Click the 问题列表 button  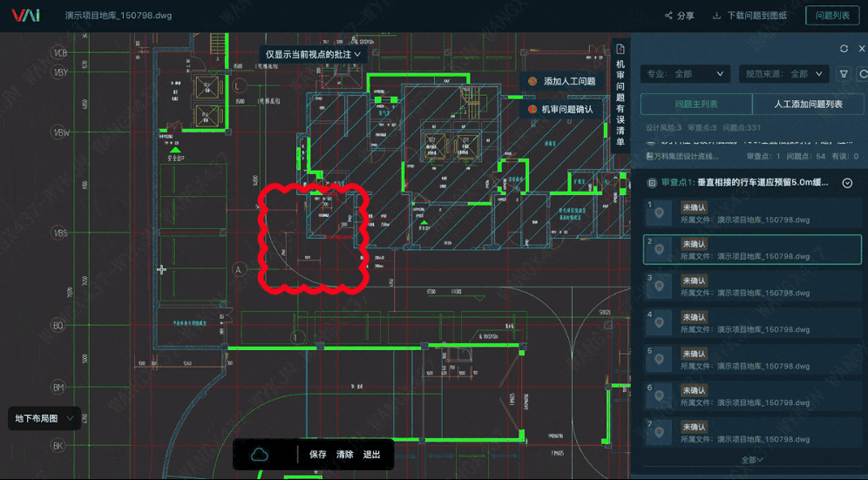click(832, 16)
